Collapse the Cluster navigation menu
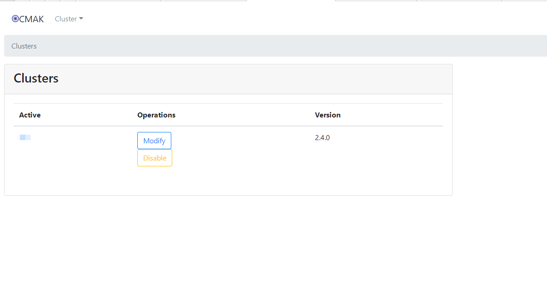547x287 pixels. pyautogui.click(x=68, y=19)
